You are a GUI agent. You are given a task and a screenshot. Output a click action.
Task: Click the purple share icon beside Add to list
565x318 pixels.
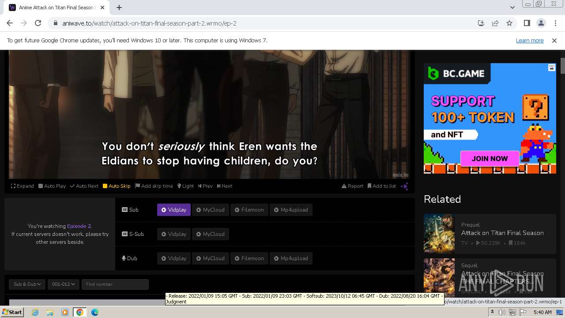[404, 186]
